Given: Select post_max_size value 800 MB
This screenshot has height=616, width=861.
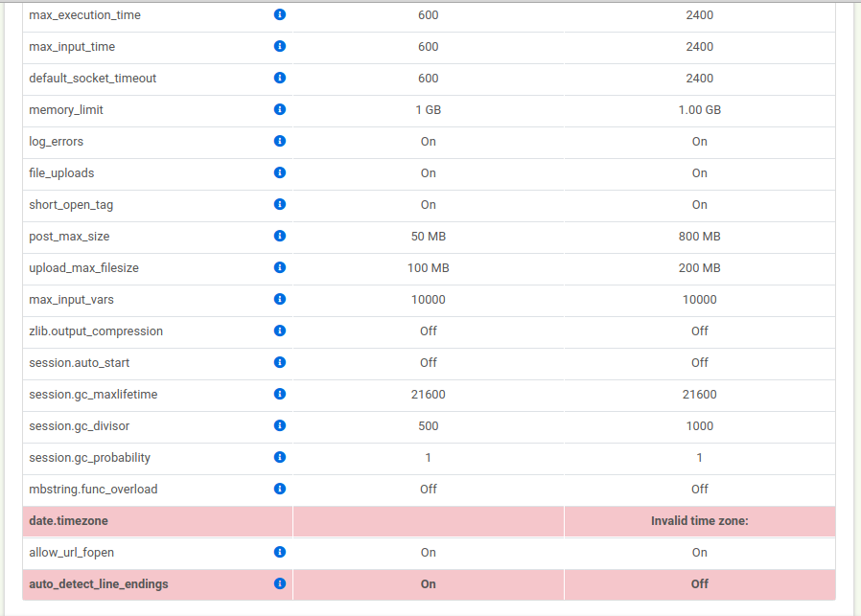Looking at the screenshot, I should [700, 237].
